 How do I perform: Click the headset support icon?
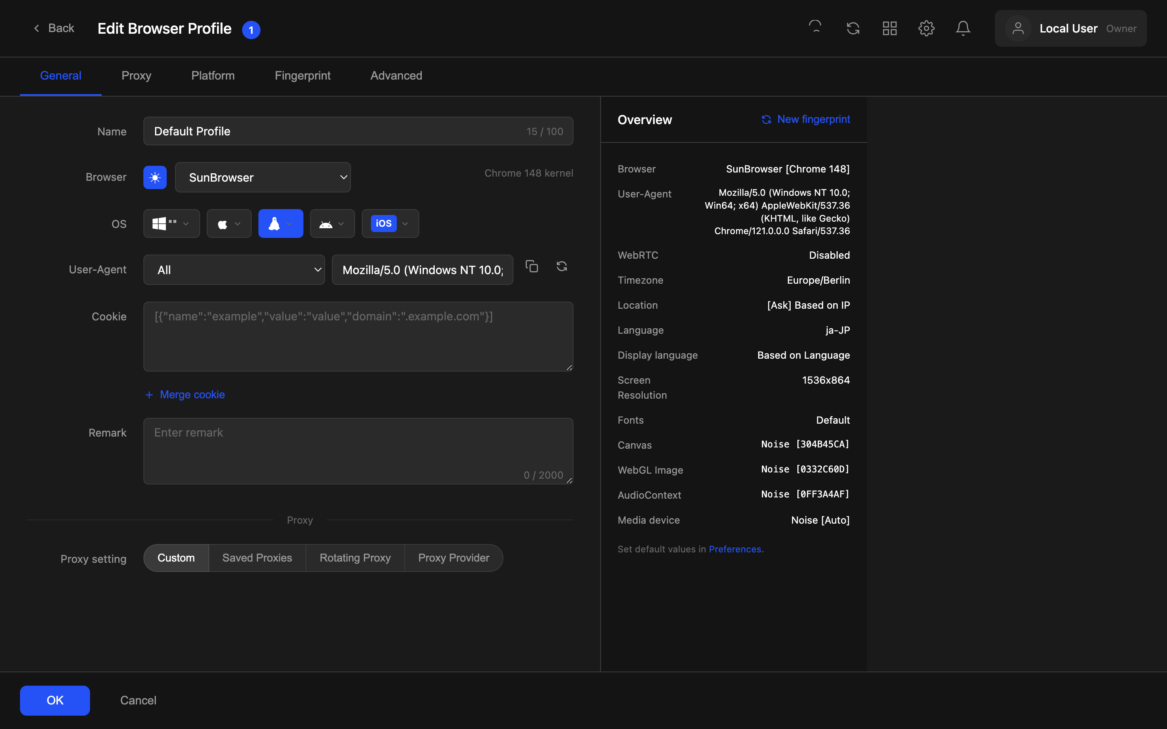pyautogui.click(x=815, y=27)
